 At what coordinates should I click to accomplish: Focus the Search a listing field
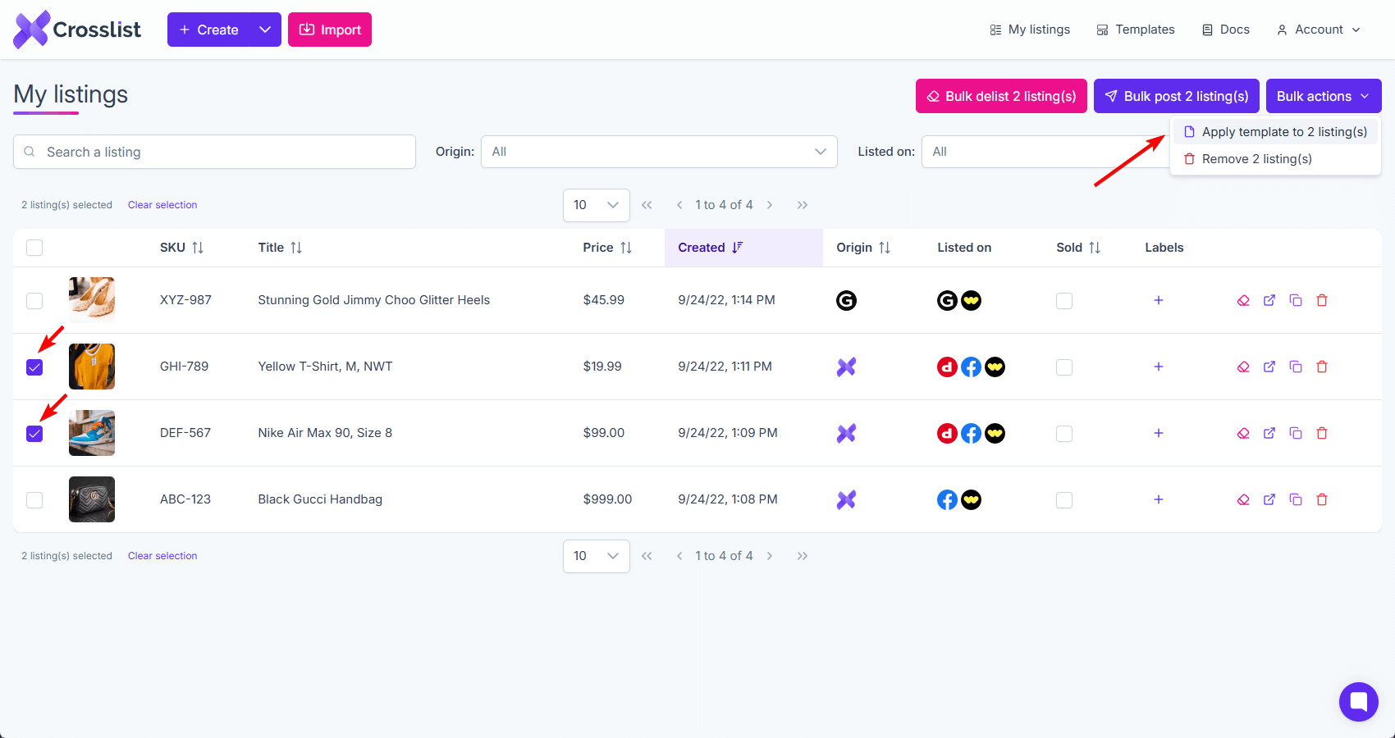click(x=214, y=152)
